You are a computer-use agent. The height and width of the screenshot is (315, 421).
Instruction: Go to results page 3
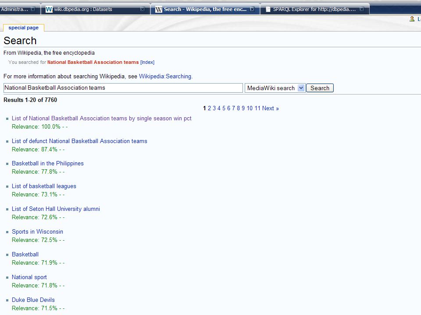[x=214, y=108]
